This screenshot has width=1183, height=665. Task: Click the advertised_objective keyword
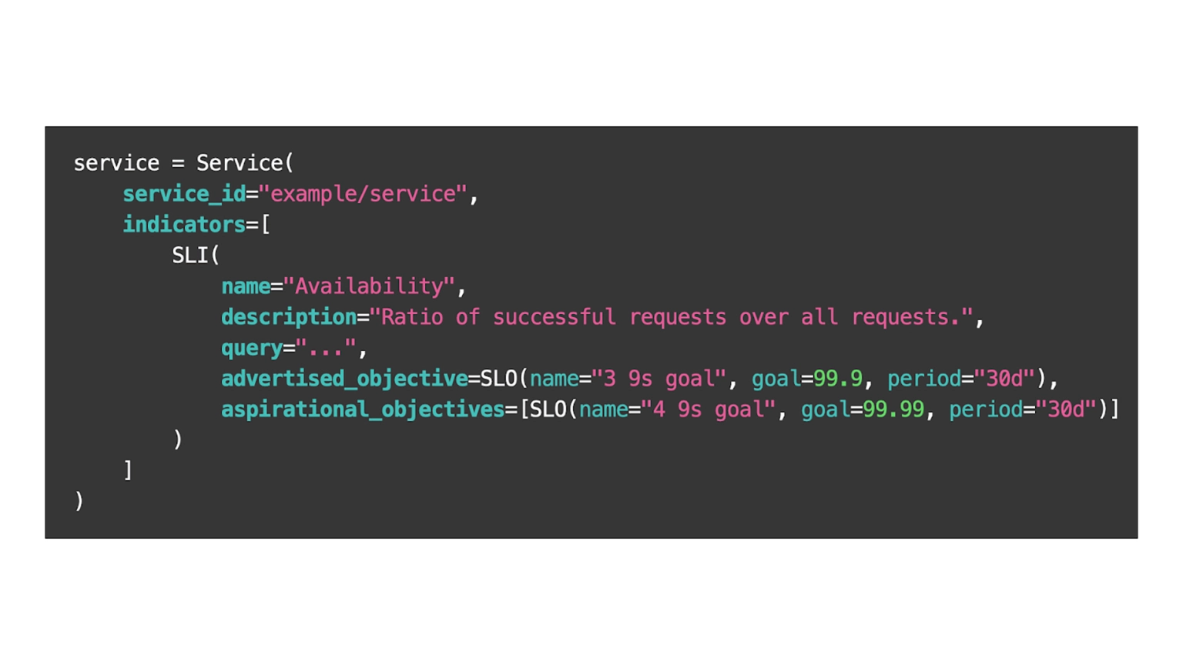click(344, 379)
